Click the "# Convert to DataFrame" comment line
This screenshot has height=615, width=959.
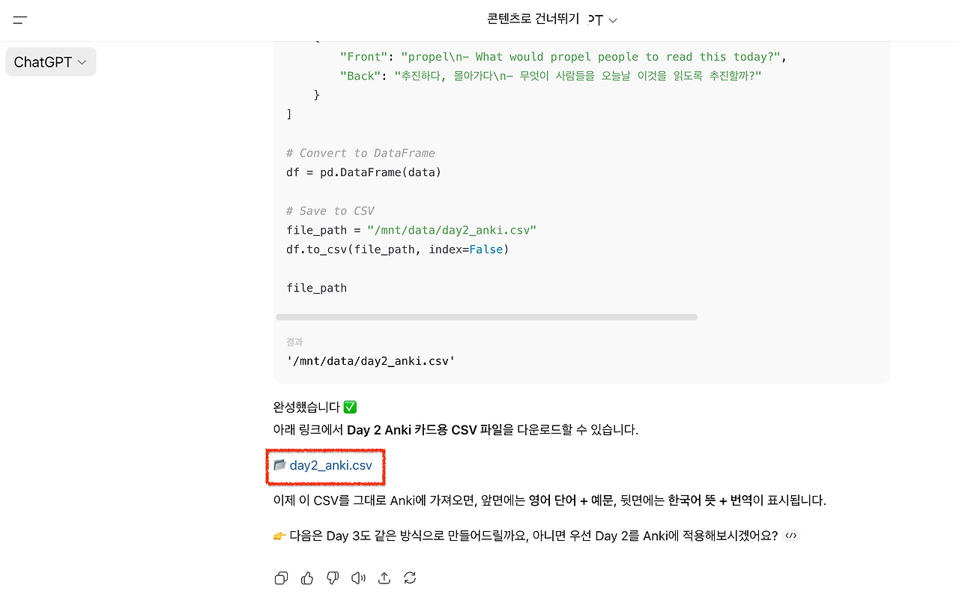click(x=360, y=153)
